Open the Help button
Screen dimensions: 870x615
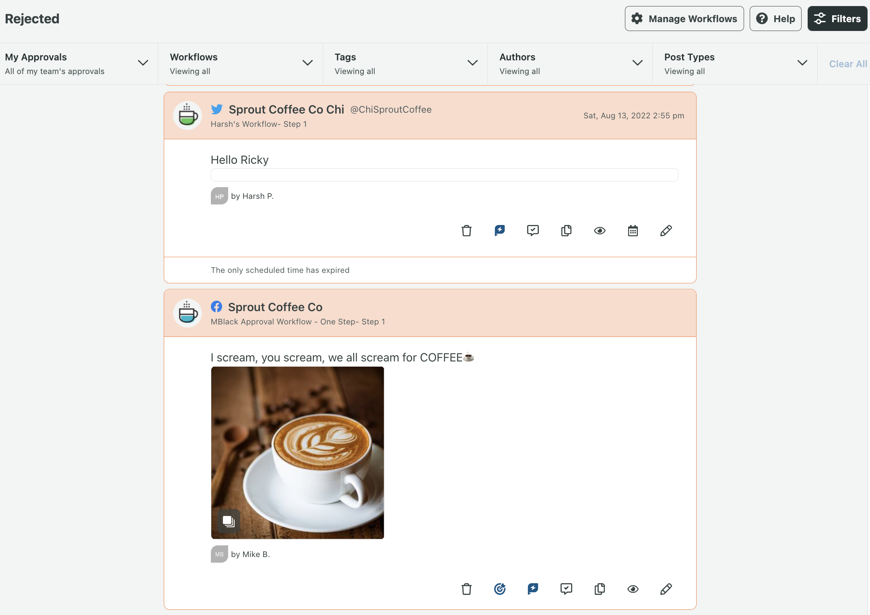(775, 19)
